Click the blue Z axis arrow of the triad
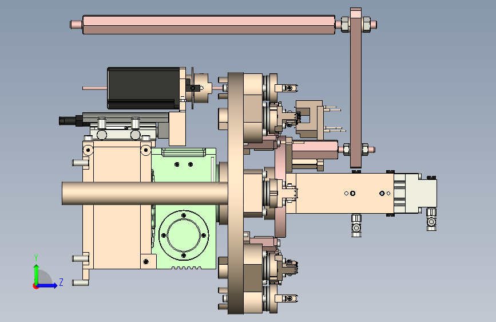496x322 pixels. point(47,285)
